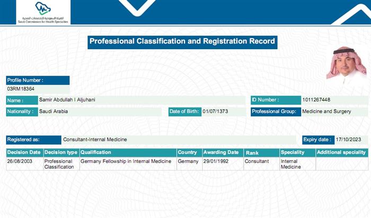Select the expiry date 17/10/2023
The width and height of the screenshot is (371, 218).
(348, 140)
